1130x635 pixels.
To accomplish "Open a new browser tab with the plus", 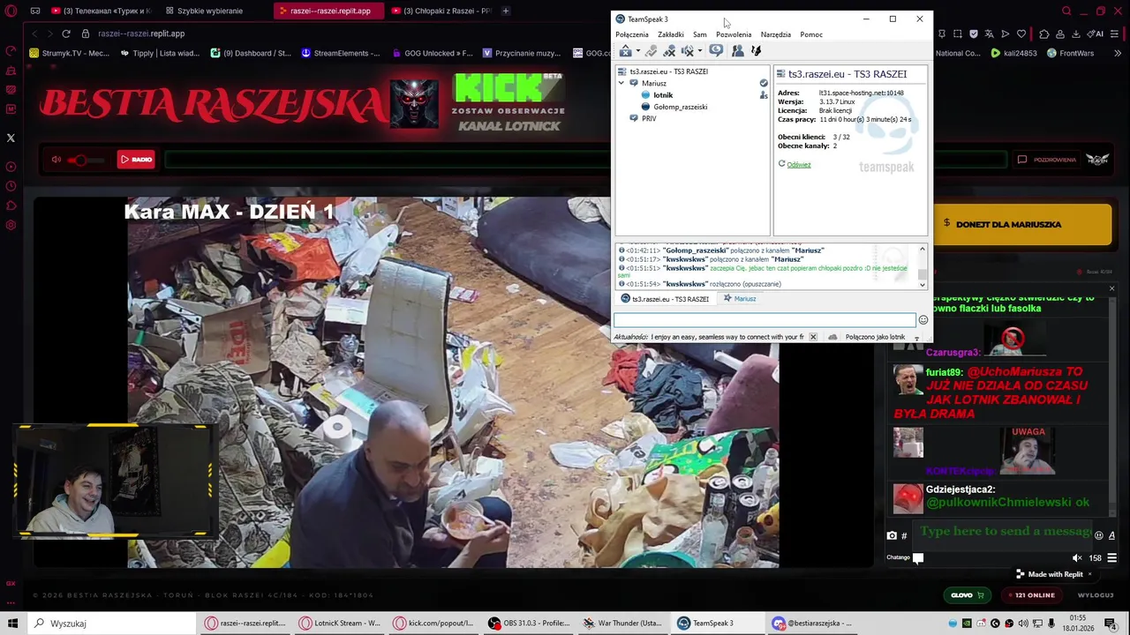I will click(x=506, y=11).
